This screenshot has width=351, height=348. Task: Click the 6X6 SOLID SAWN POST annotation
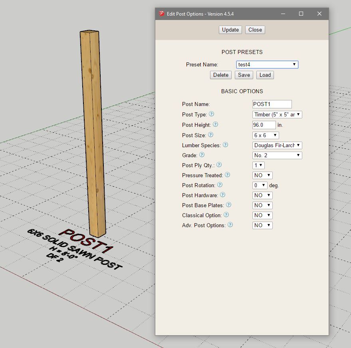point(75,249)
